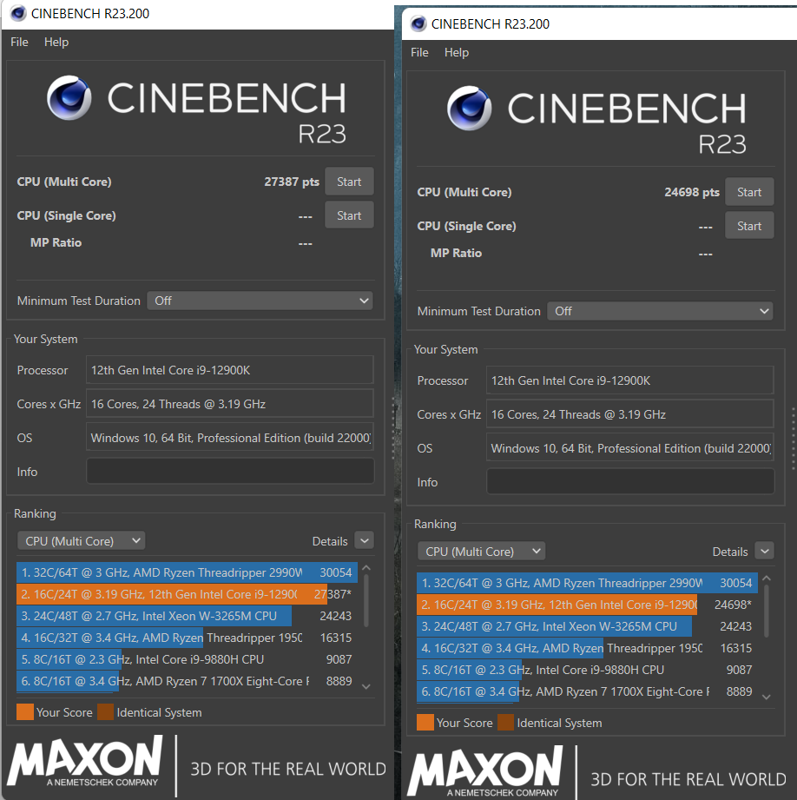Open ranking CPU (Multi Core) dropdown, left window
The height and width of the screenshot is (800, 797).
point(81,541)
